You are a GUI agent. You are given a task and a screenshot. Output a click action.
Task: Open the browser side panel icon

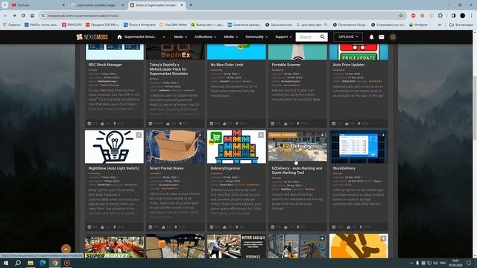[454, 16]
